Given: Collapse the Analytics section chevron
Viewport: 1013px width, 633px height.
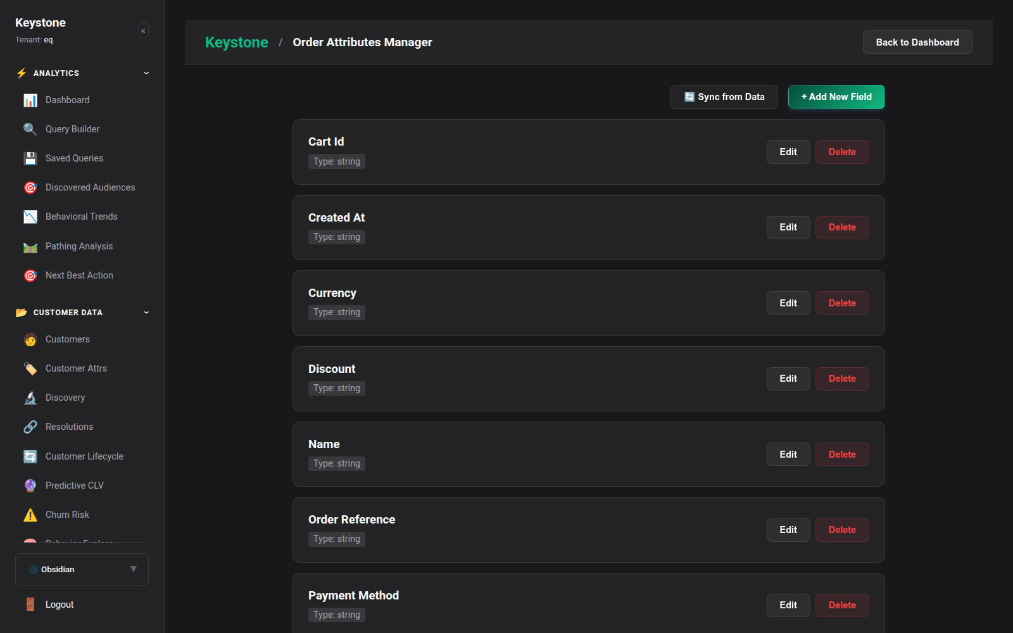Looking at the screenshot, I should [x=146, y=73].
